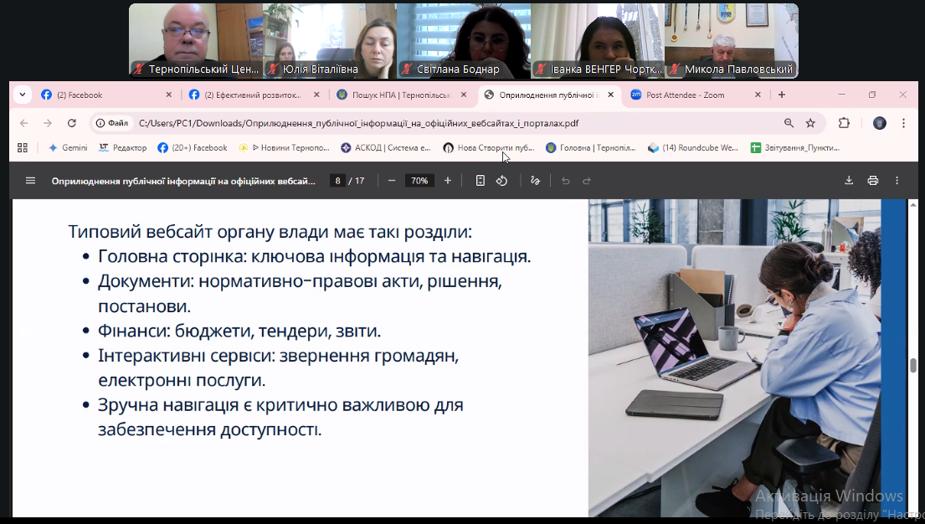Open the Chrome extensions puzzle icon
925x524 pixels.
pos(844,123)
